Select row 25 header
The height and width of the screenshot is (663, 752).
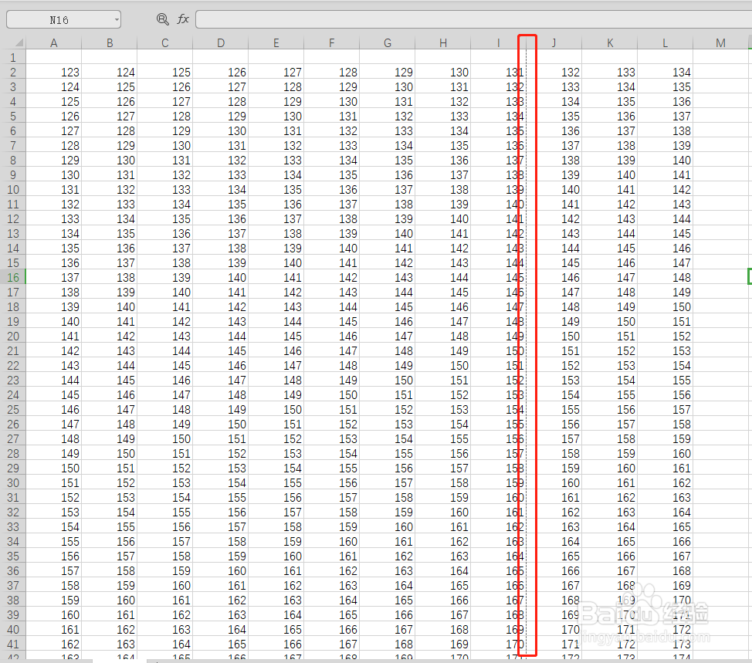(13, 410)
